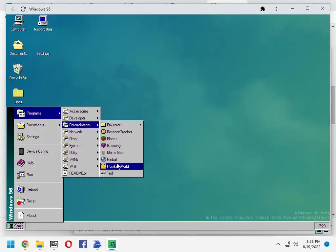Expand the System submenu arrow
Screen dimensions: 336x252
pyautogui.click(x=97, y=145)
